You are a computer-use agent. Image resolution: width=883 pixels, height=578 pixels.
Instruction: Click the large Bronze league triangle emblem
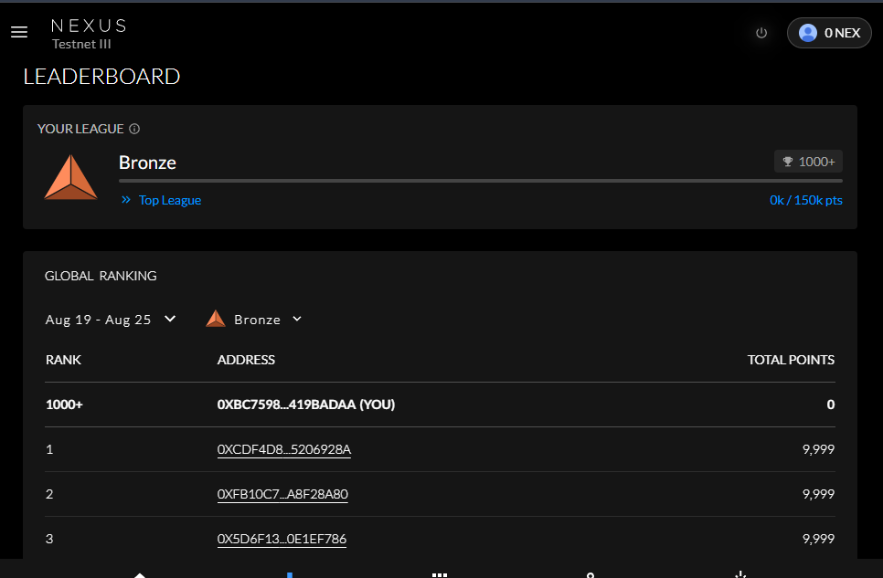71,177
